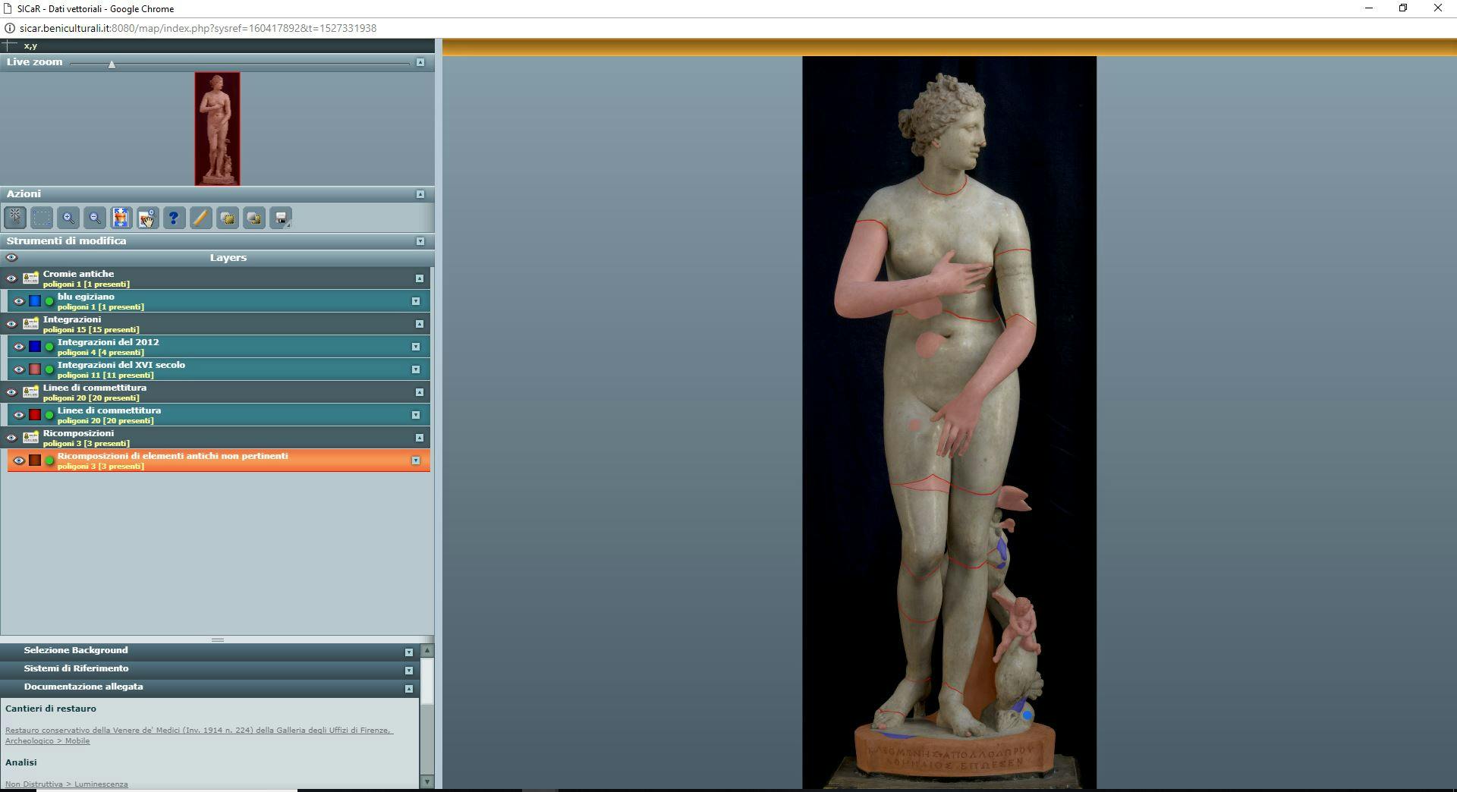This screenshot has width=1457, height=792.
Task: Hide the blu egiziano layer
Action: tap(19, 301)
